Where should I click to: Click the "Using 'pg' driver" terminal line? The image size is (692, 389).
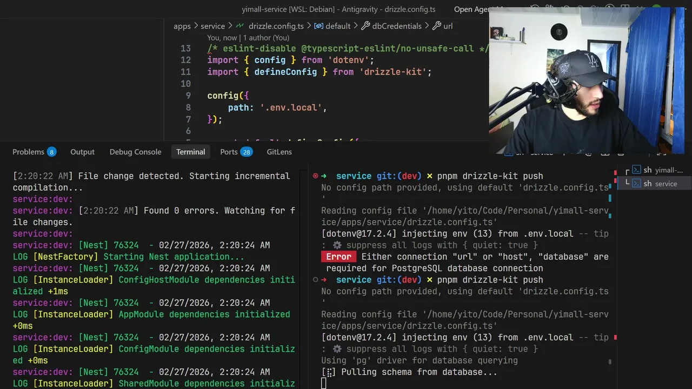point(420,360)
